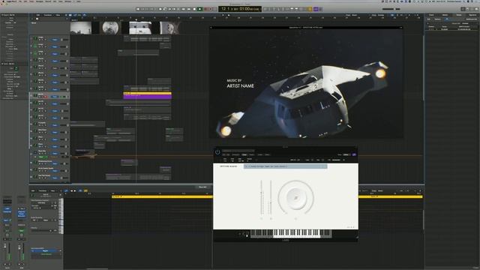480x270 pixels.
Task: Click the duplicate track button beside plus
Action: point(37,19)
